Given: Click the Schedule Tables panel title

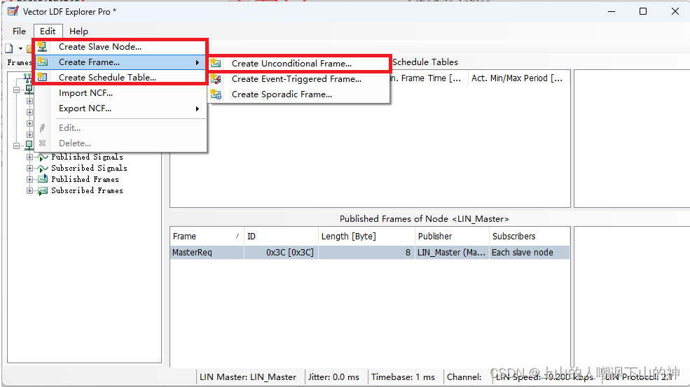Looking at the screenshot, I should point(425,62).
